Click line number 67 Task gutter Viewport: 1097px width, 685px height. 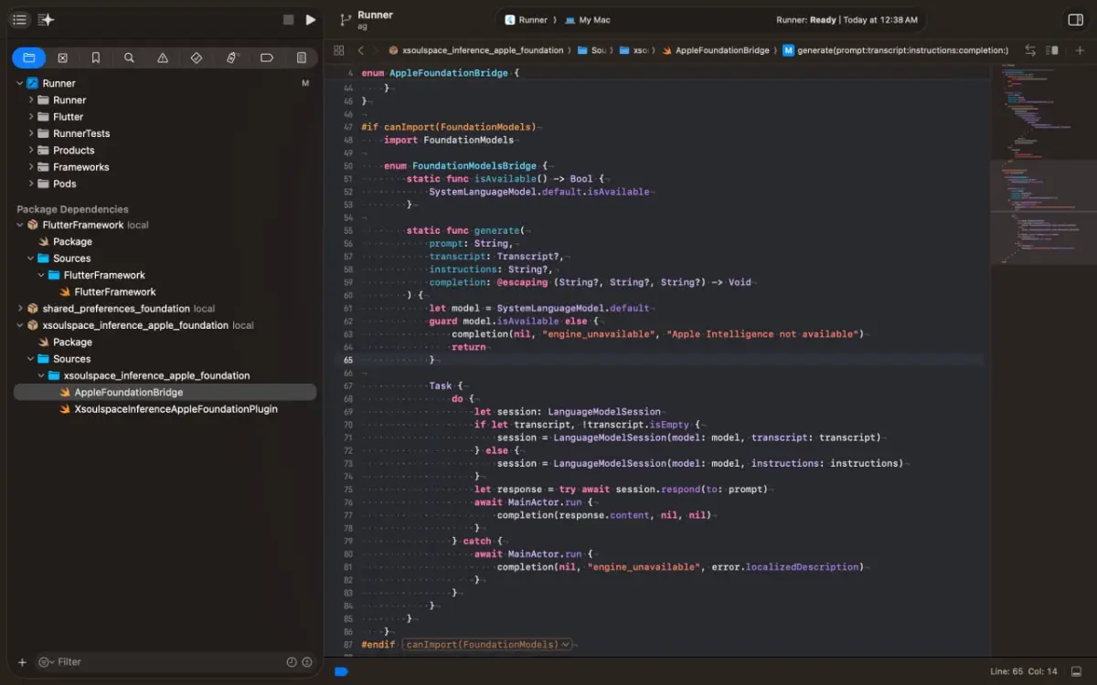(x=347, y=385)
